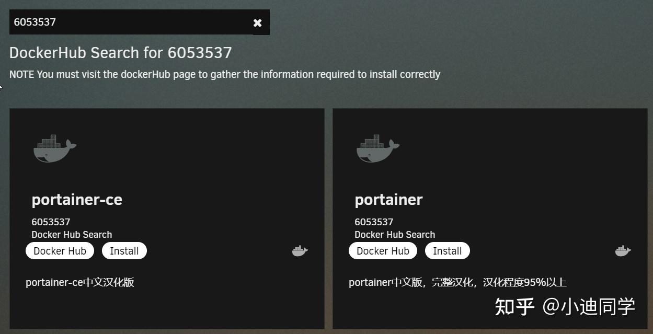Image resolution: width=653 pixels, height=334 pixels.
Task: Open Docker Hub page for portainer-ce
Action: click(x=60, y=250)
